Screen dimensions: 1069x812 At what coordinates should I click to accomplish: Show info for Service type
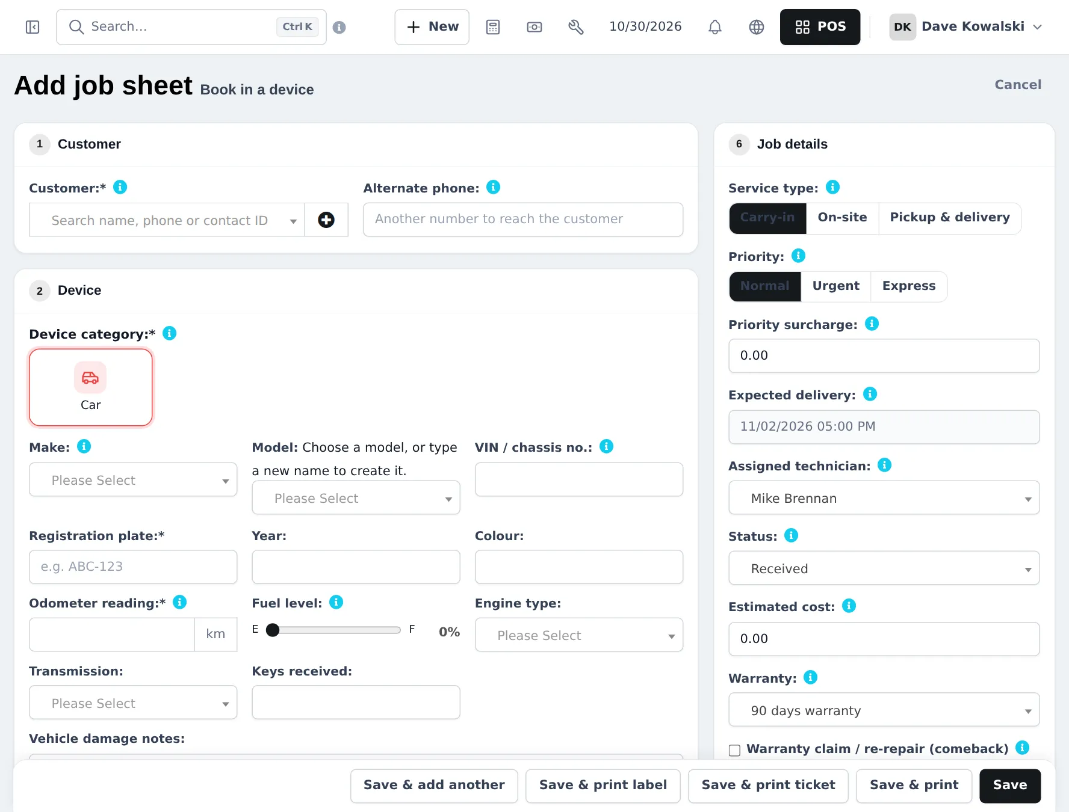[x=833, y=187]
